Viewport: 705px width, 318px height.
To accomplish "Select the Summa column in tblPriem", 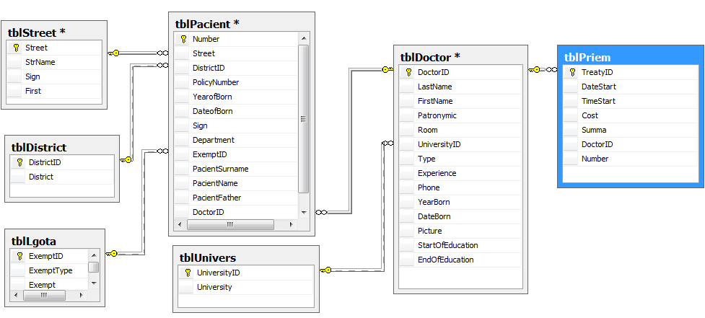I will [x=593, y=130].
